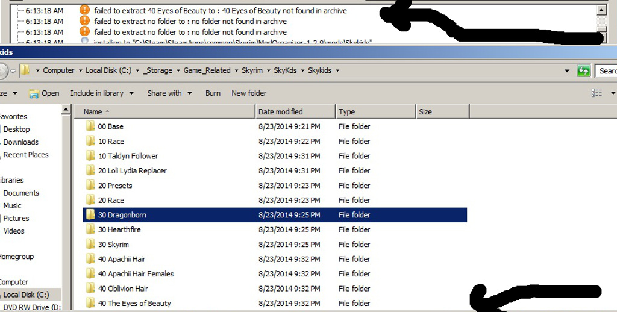The image size is (617, 312).
Task: Click the change view icon in toolbar
Action: pos(597,93)
